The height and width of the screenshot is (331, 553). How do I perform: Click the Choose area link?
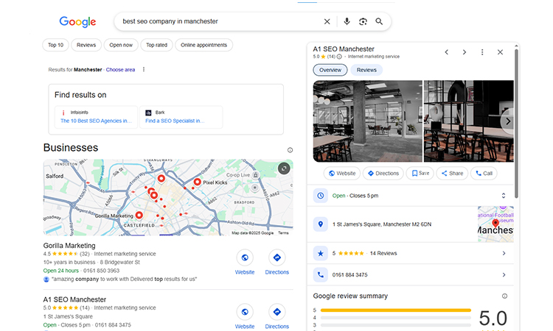click(x=120, y=70)
